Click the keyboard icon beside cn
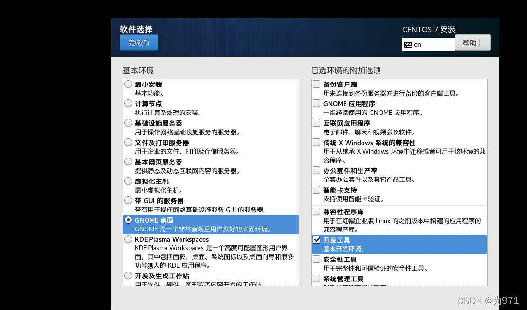This screenshot has width=527, height=310. point(408,45)
